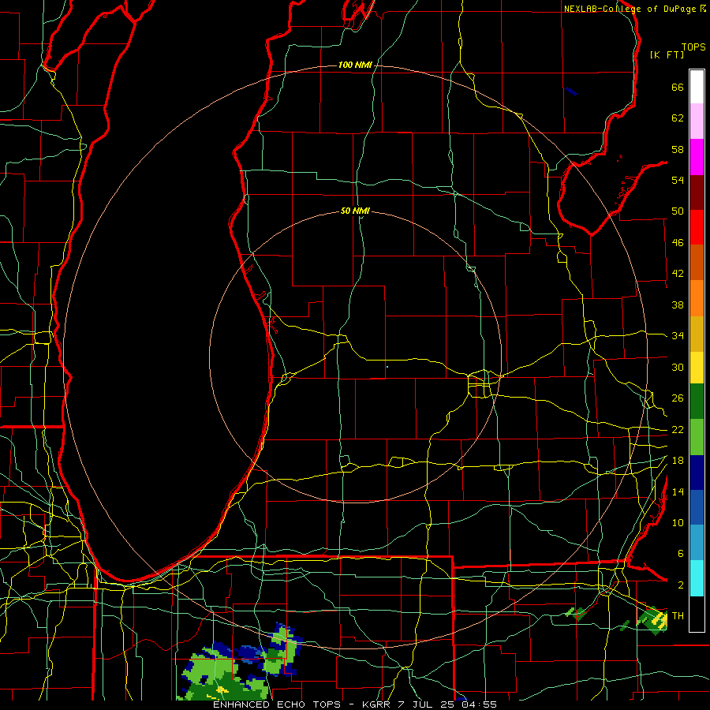Click the navy blue legend swatch
The image size is (710, 710).
(697, 473)
